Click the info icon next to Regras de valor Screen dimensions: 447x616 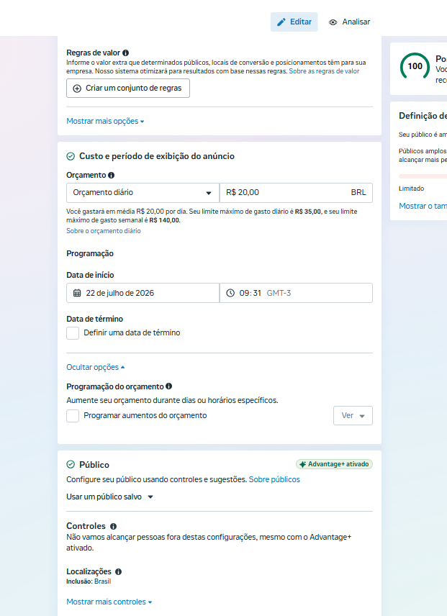click(x=126, y=53)
